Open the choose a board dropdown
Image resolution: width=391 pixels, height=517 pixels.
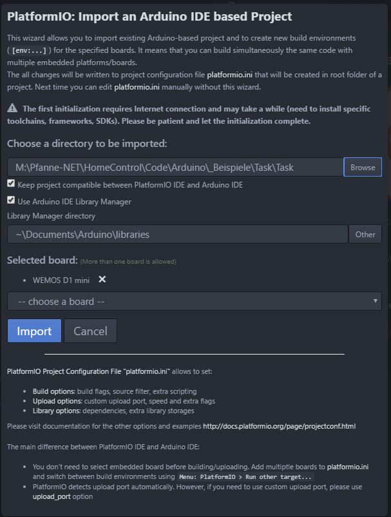tap(194, 301)
